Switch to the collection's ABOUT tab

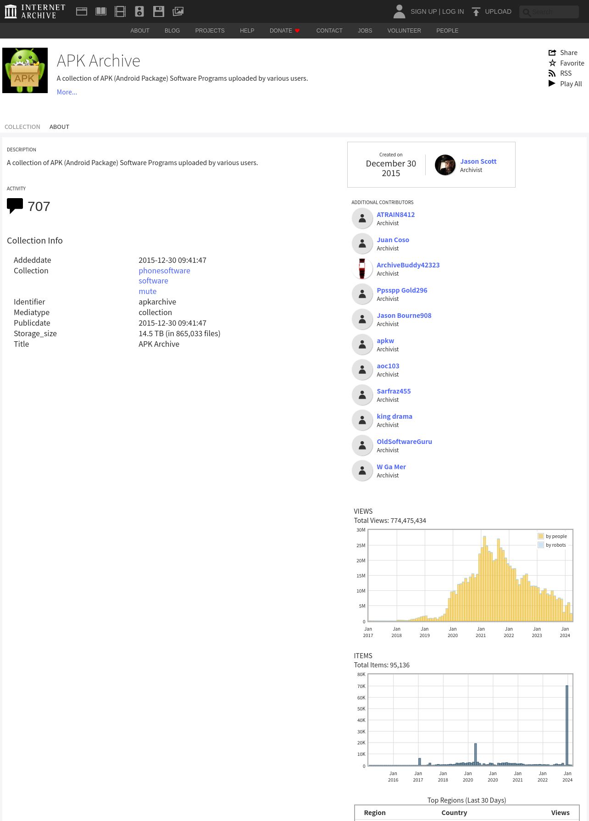[59, 127]
